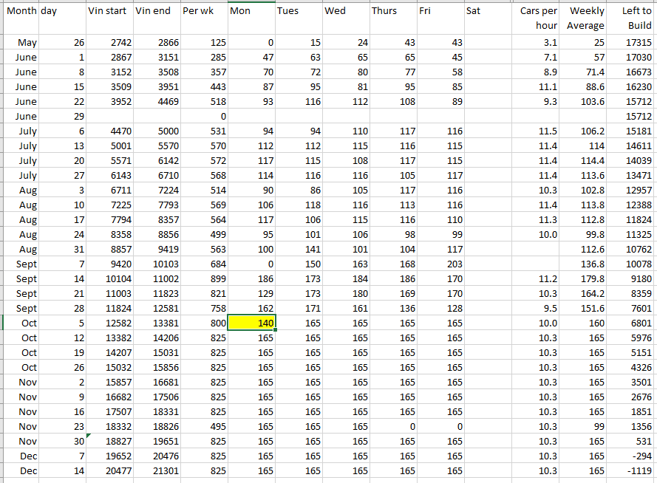
Task: Select the Wed value 184
Action: click(x=346, y=278)
